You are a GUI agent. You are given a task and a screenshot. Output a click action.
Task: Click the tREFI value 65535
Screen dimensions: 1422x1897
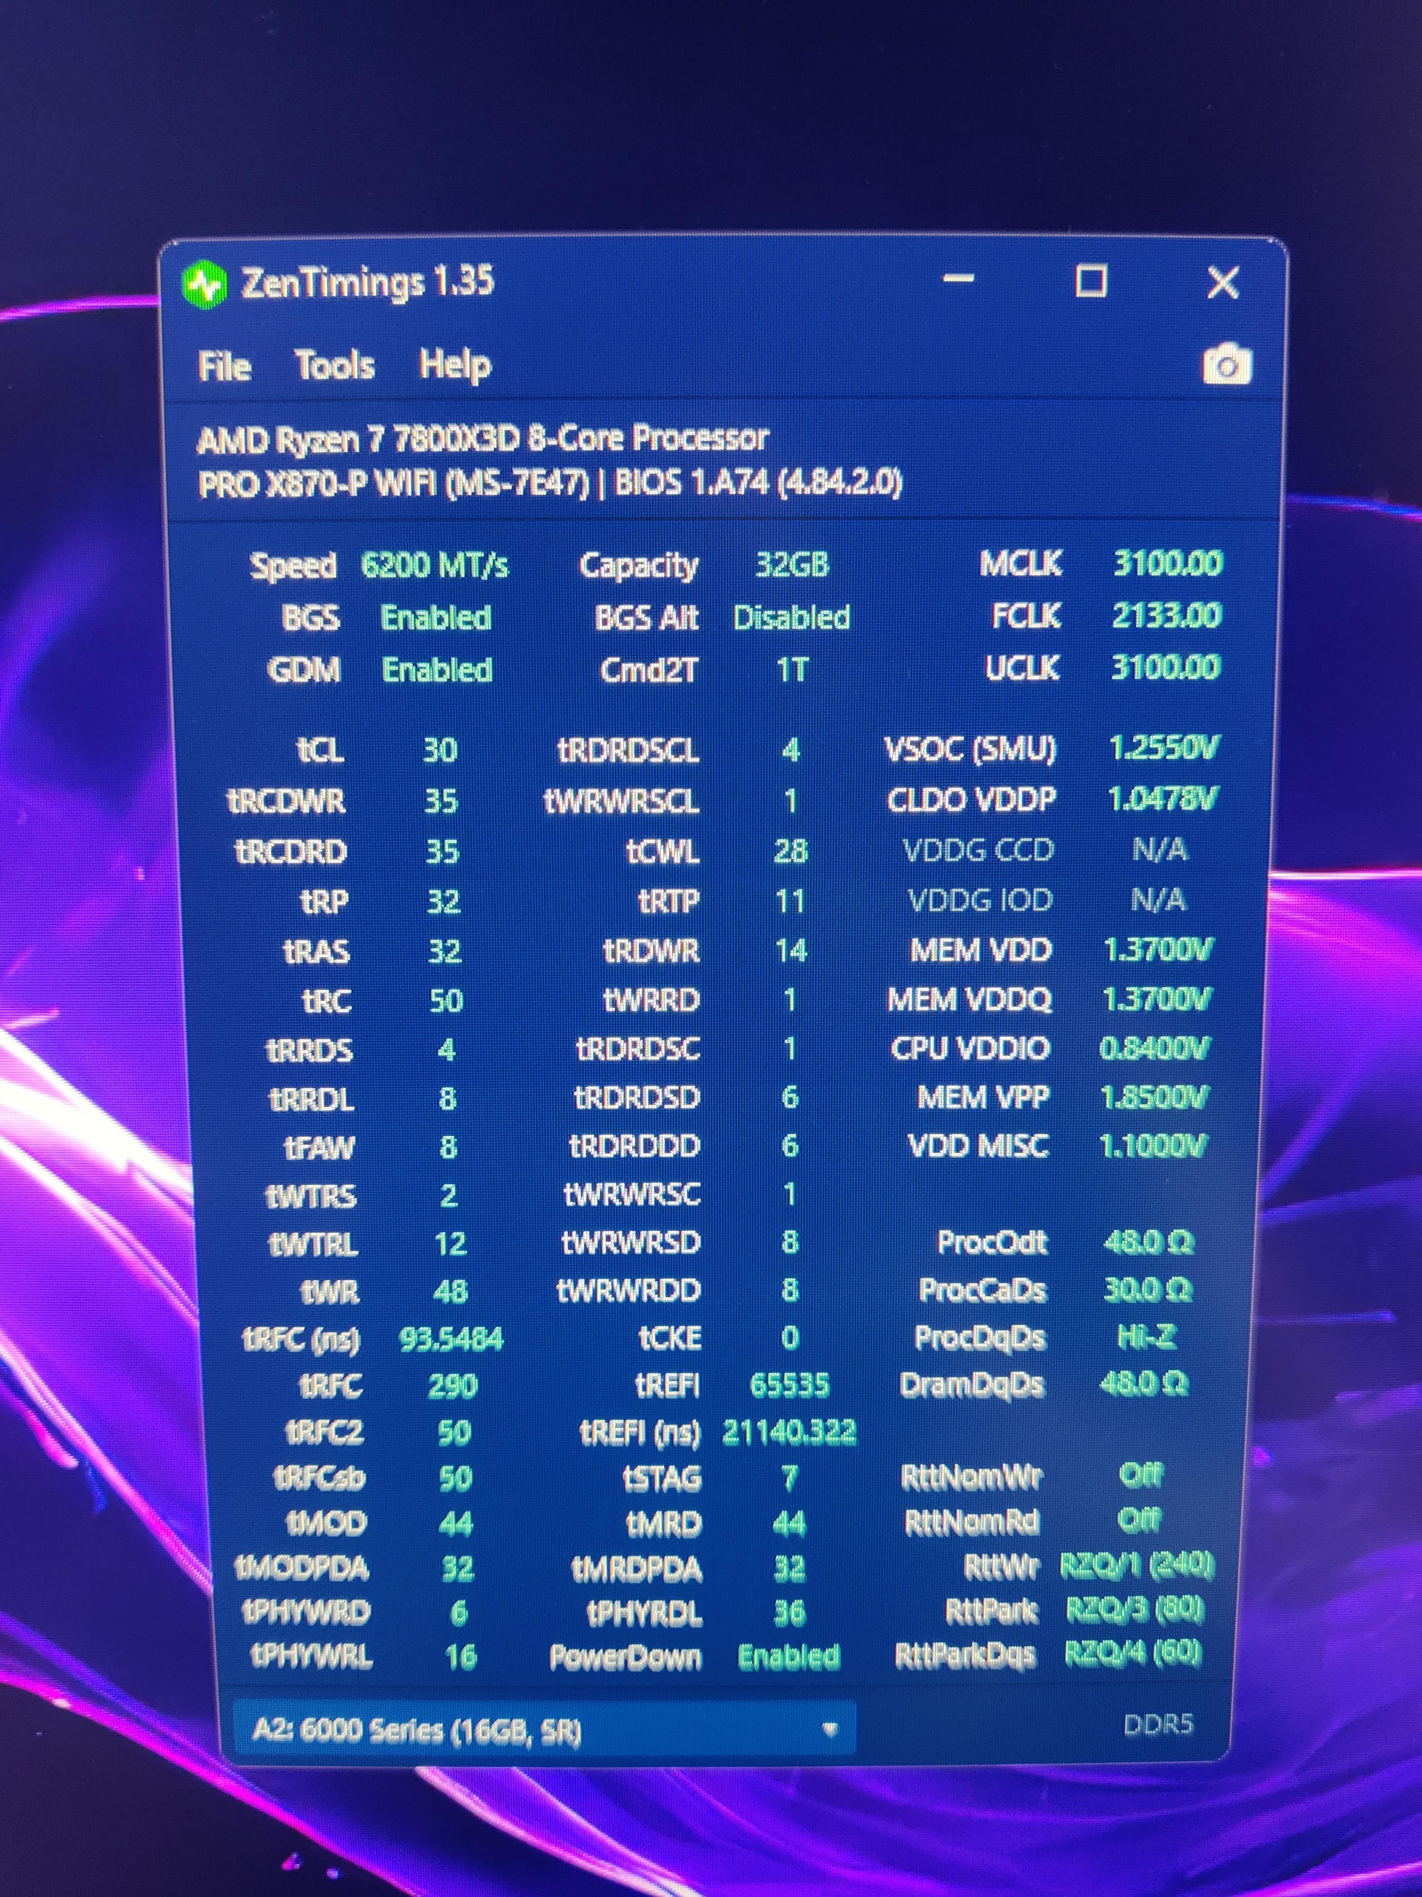(x=789, y=1385)
